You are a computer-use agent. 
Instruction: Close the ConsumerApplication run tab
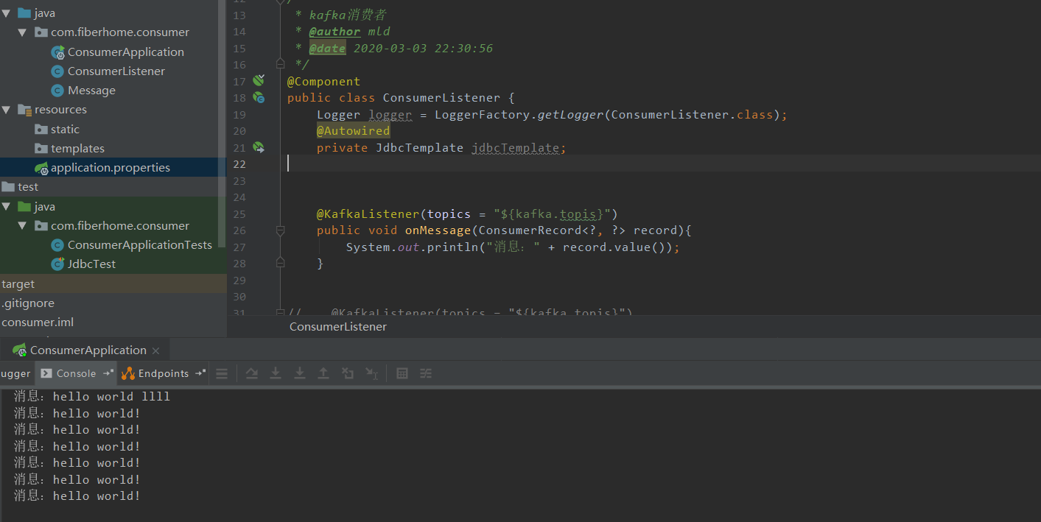(x=155, y=350)
